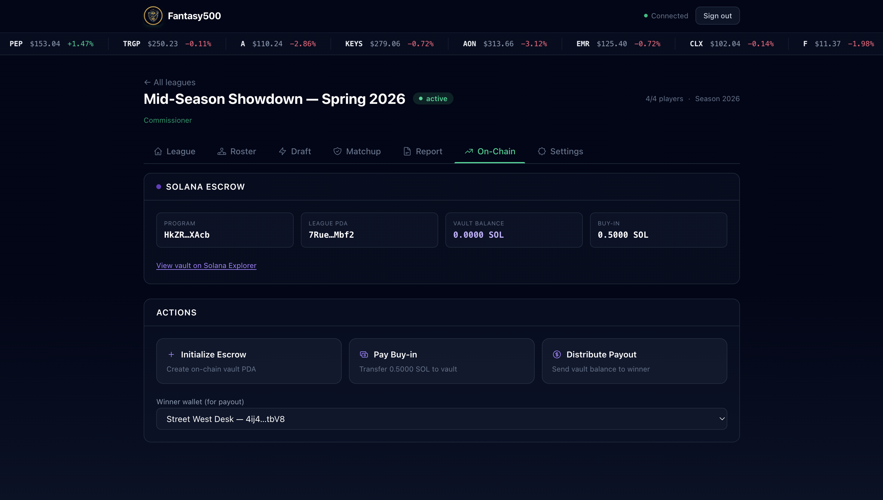
Task: Click the dollar coin Distribute Payout icon
Action: click(x=557, y=354)
